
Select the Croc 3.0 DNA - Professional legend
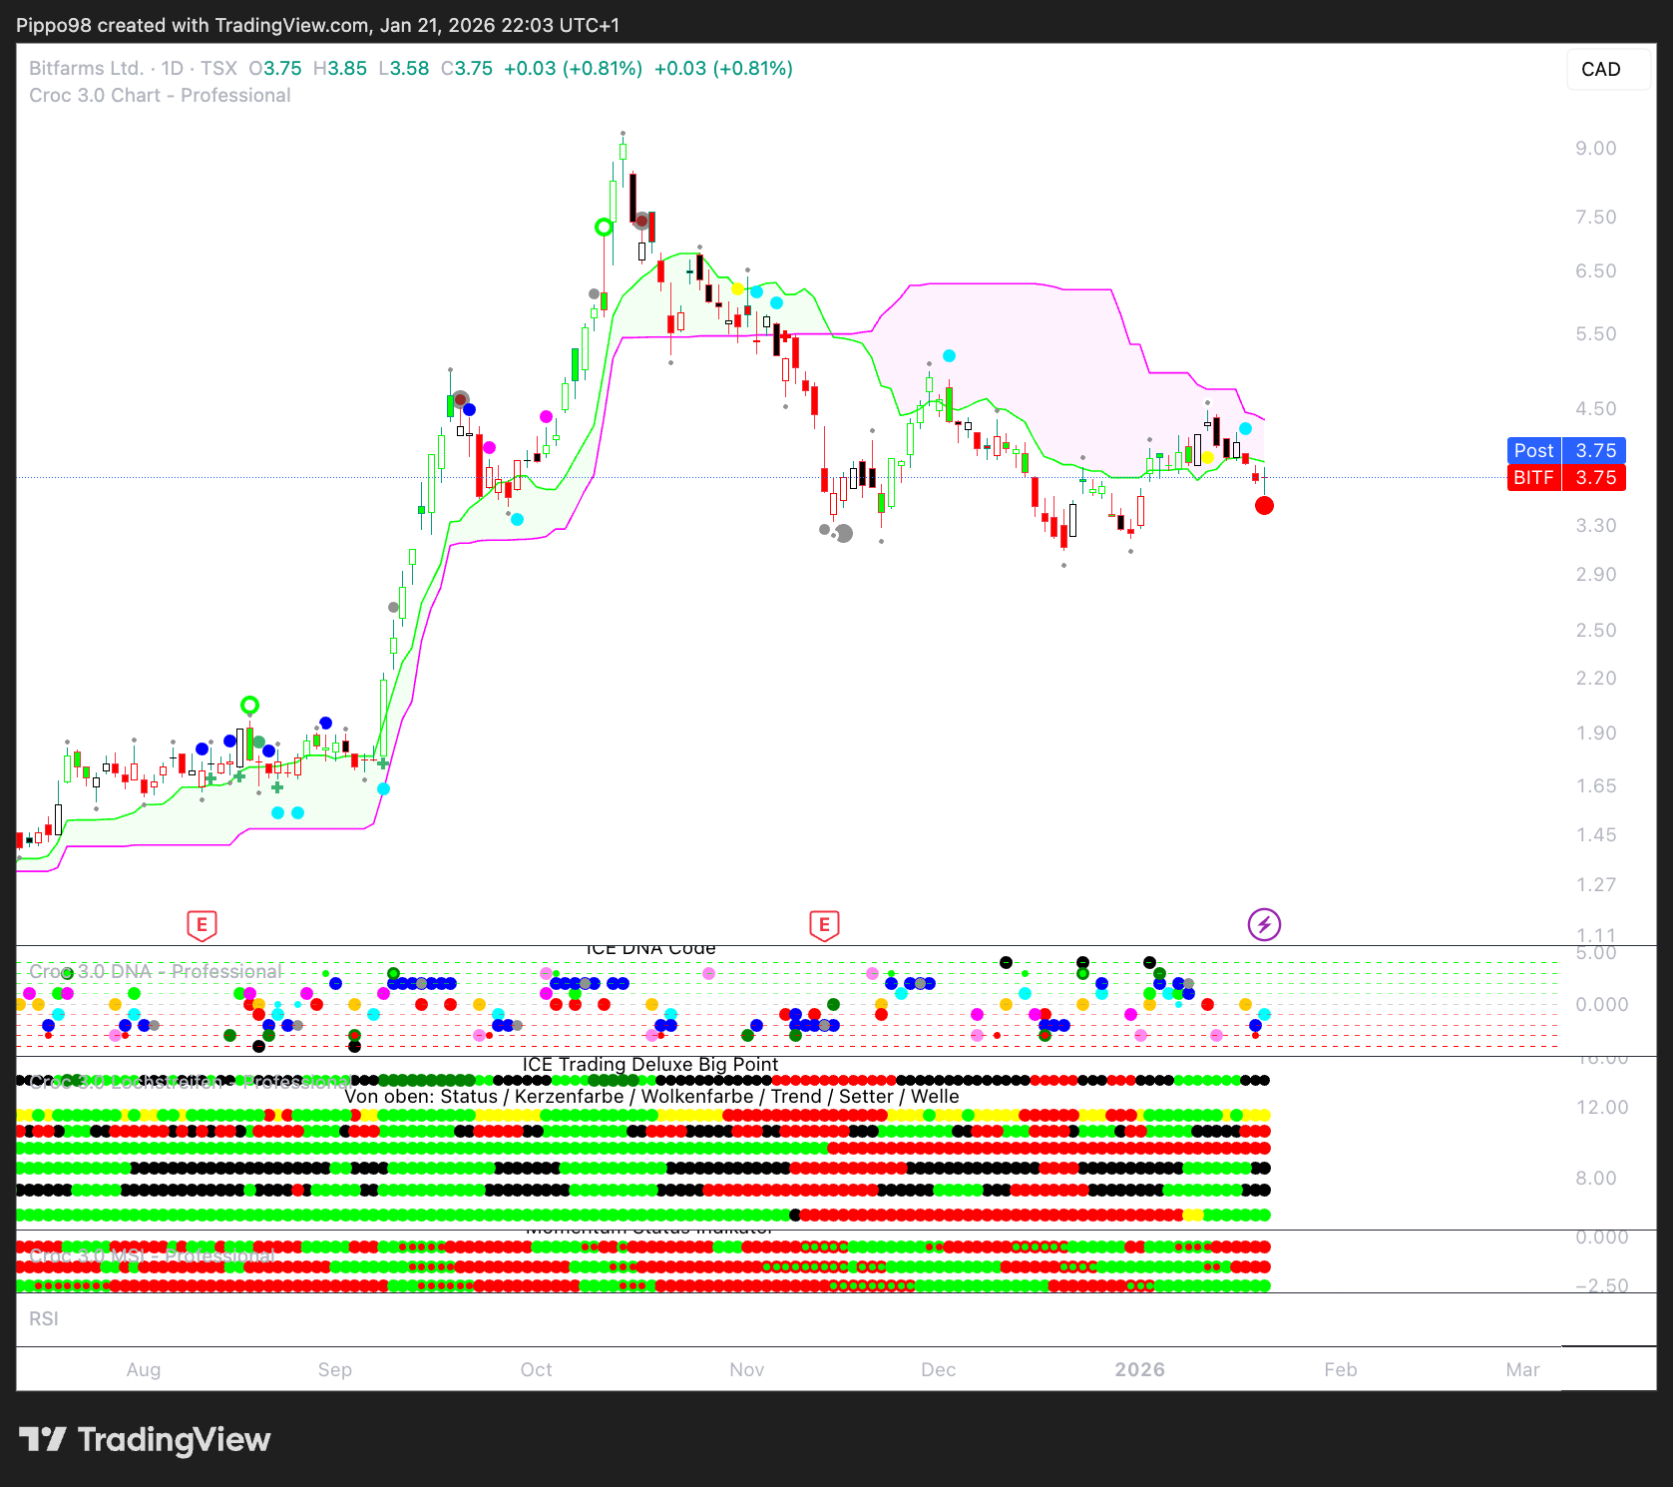(156, 971)
